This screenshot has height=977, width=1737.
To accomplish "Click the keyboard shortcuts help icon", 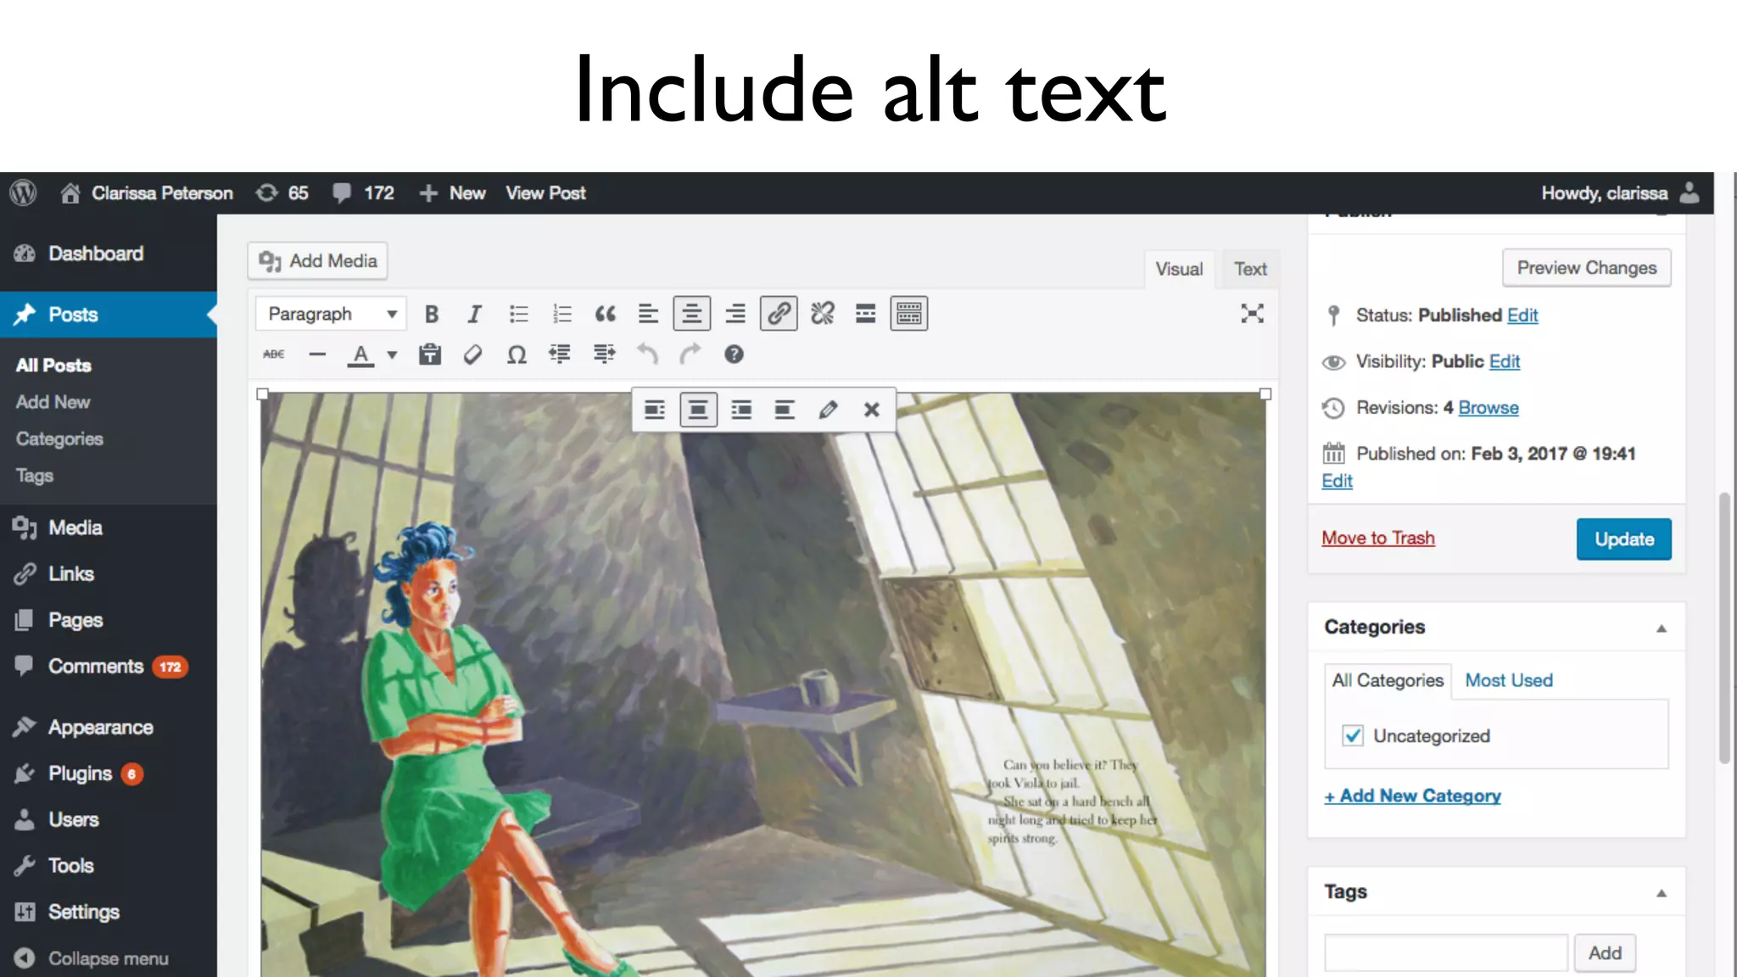I will click(734, 355).
